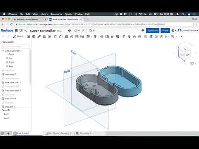The height and width of the screenshot is (149, 199).
Task: Open the Variable tool (x)
Action: [x=167, y=36]
